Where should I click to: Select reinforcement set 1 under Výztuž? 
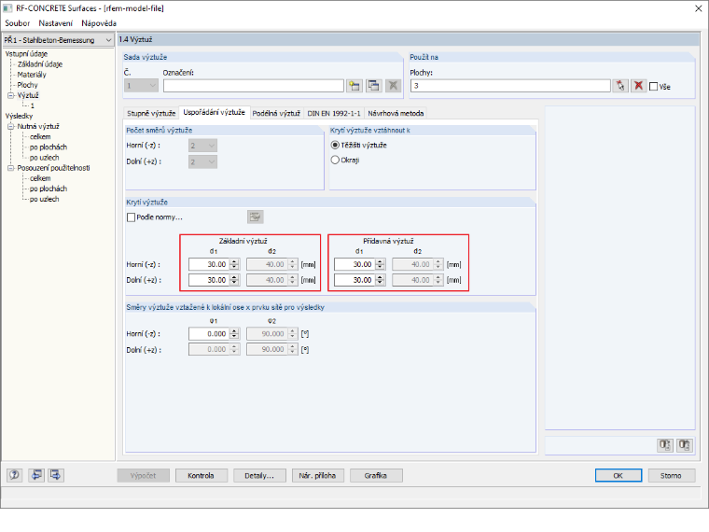pyautogui.click(x=32, y=105)
